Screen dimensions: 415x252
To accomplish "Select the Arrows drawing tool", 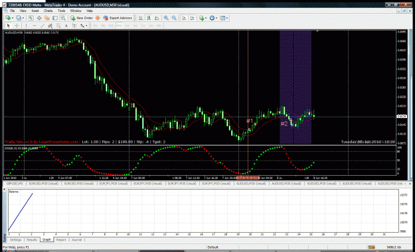I will click(x=82, y=26).
